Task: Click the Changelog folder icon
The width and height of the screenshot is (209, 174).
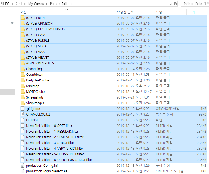Action: pyautogui.click(x=23, y=69)
